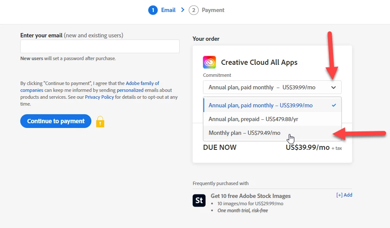Open the Commitment plan dropdown
This screenshot has height=228, width=390.
click(x=272, y=87)
